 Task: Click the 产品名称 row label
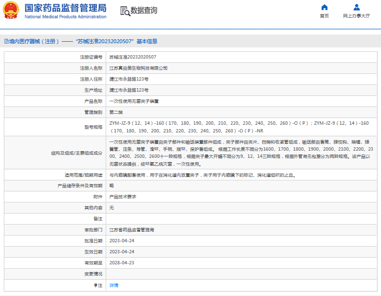click(x=93, y=101)
